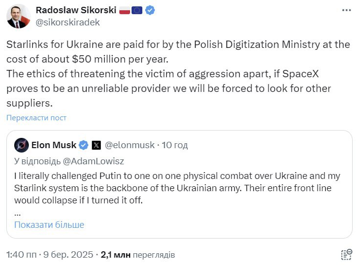The image size is (358, 265).
Task: Translate post via "Перекласти пост" link
Action: [36, 118]
